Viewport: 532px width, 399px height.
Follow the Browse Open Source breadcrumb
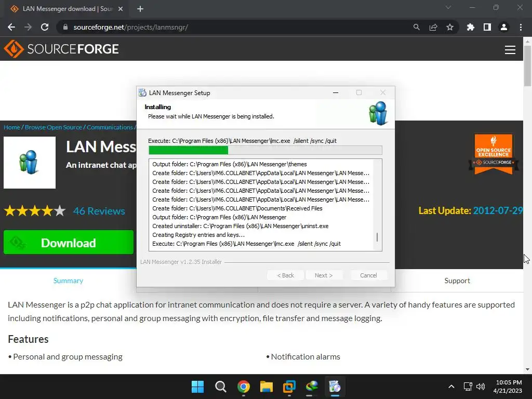click(54, 127)
